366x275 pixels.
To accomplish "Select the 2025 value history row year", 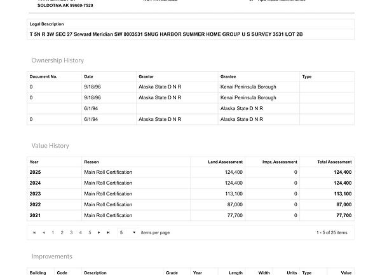I will point(35,173).
